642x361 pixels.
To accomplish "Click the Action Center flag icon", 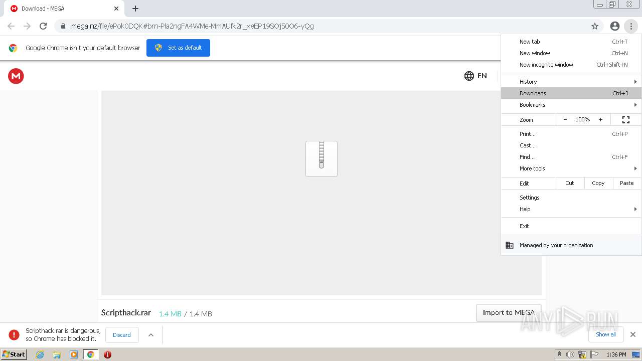I will point(594,354).
